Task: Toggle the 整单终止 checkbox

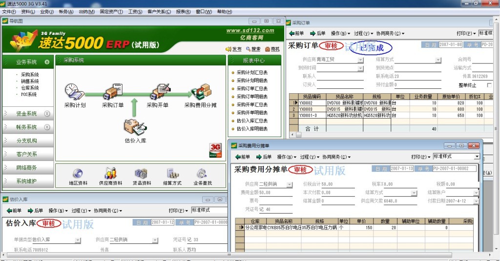Action: [x=489, y=85]
